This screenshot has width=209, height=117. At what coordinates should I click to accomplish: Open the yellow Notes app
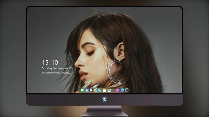coord(104,90)
